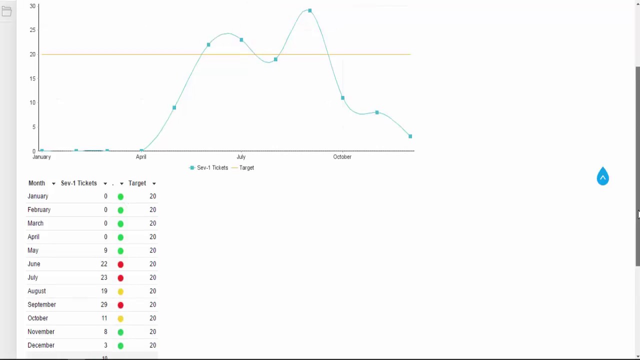This screenshot has width=640, height=360.
Task: Click the ticket value 8 for November
Action: click(x=105, y=331)
